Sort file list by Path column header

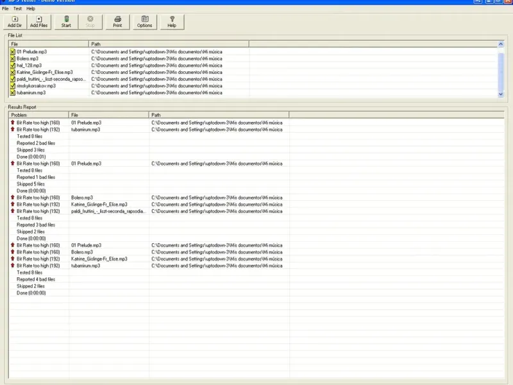169,44
